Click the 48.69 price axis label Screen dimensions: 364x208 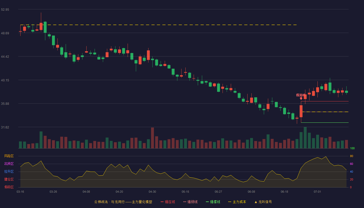(5, 33)
